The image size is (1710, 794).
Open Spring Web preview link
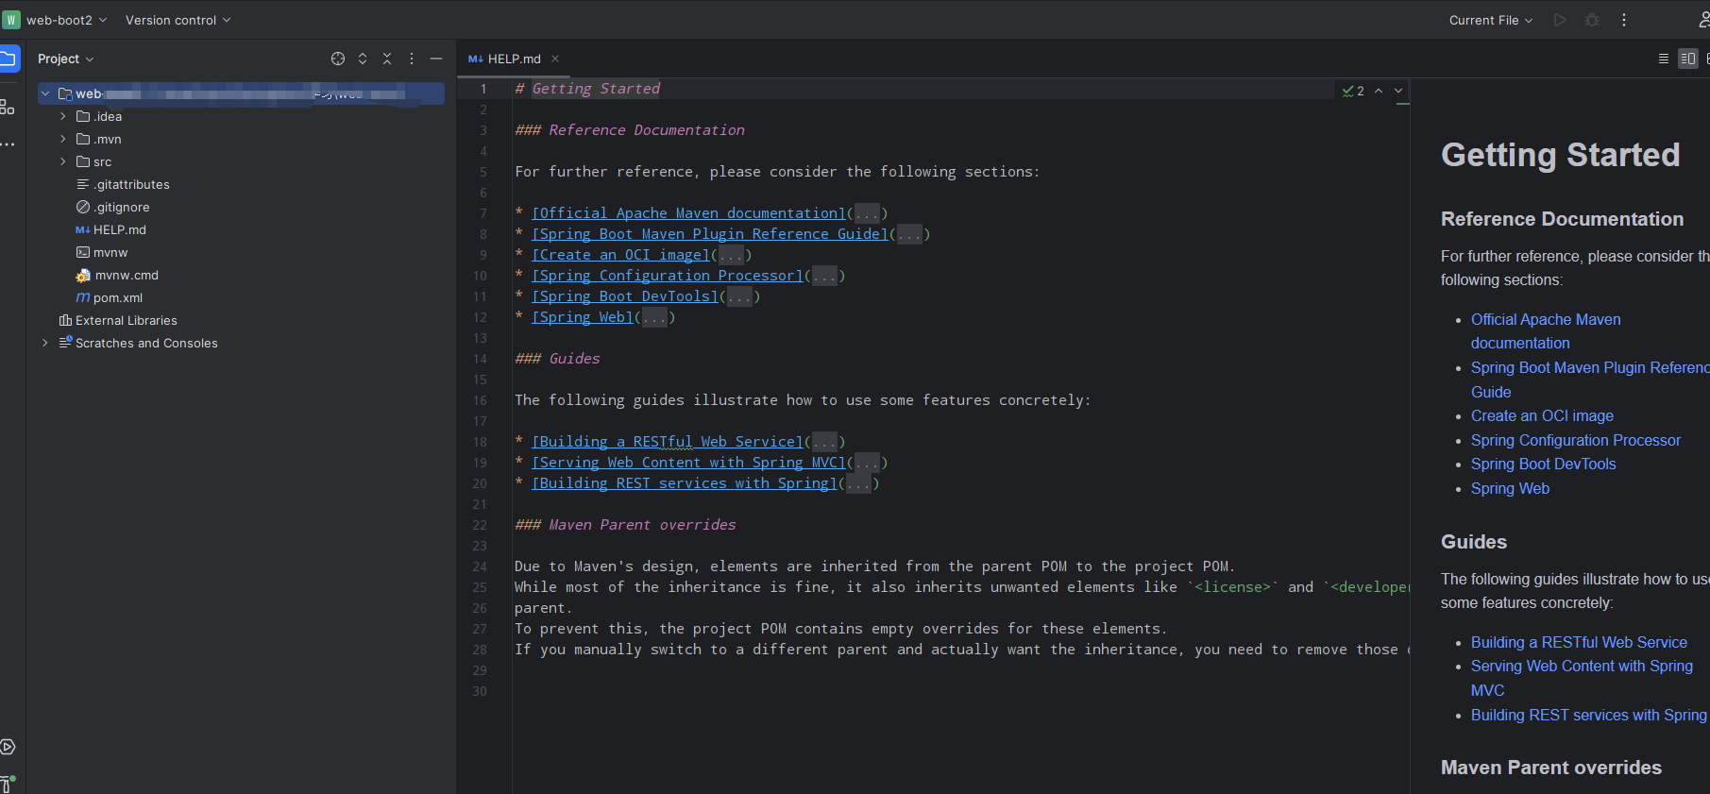coord(1510,488)
